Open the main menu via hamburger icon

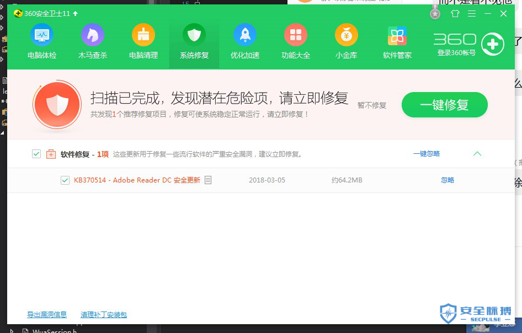click(x=471, y=14)
